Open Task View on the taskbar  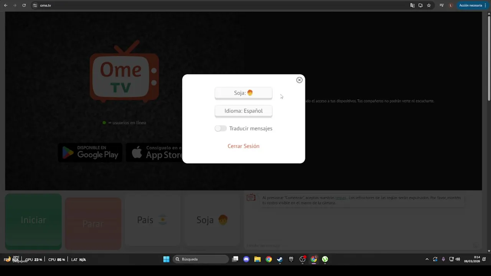point(235,260)
